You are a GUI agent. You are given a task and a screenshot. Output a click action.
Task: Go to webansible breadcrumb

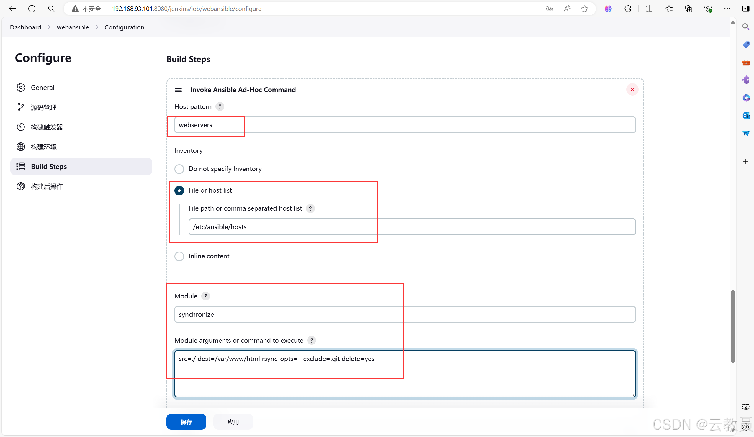click(x=73, y=27)
